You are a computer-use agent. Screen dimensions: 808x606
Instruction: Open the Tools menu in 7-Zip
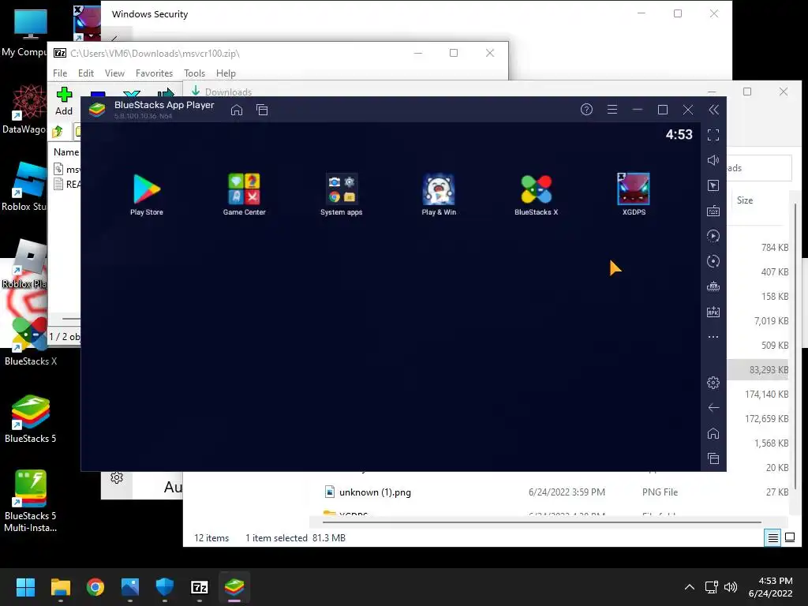click(194, 73)
